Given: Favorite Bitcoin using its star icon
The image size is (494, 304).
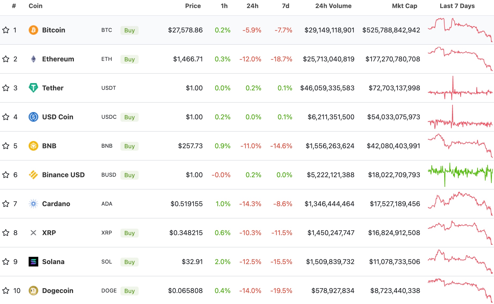Looking at the screenshot, I should (x=6, y=30).
